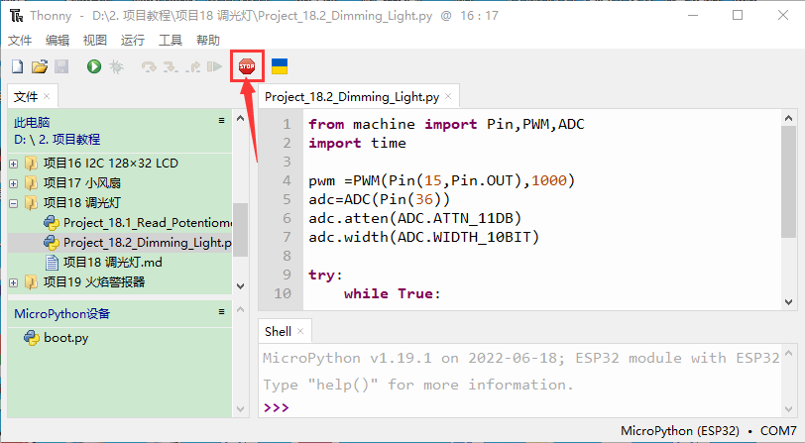805x443 pixels.
Task: Open the 运行 menu
Action: click(x=132, y=41)
